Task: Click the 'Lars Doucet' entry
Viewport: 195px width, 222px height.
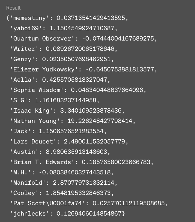Action: tap(69, 142)
